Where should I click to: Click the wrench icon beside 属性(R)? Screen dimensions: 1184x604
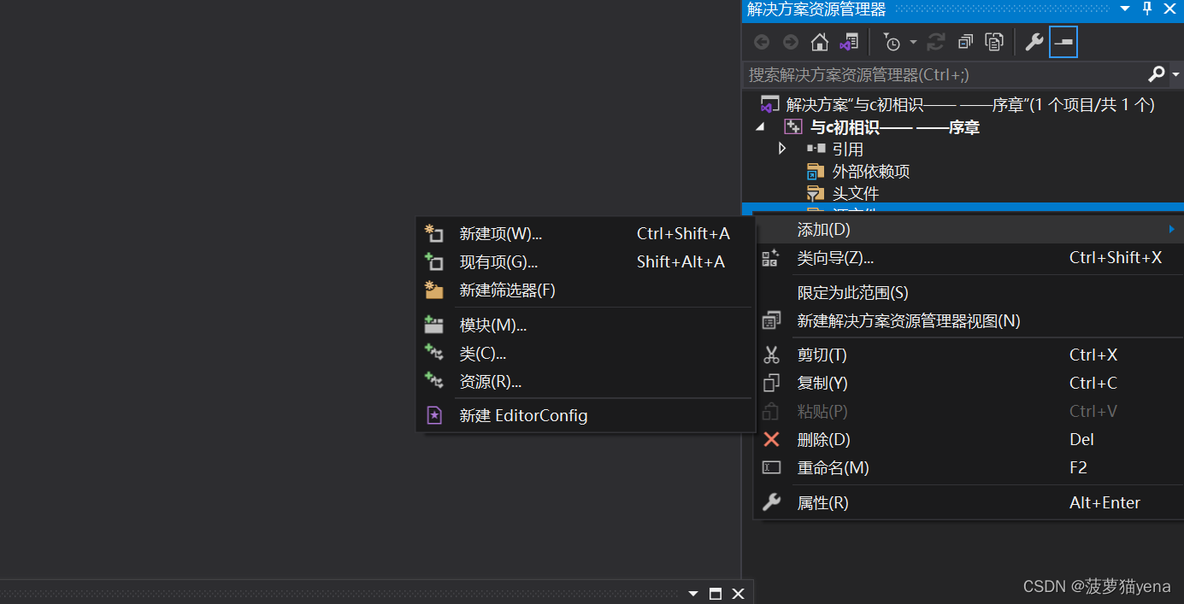click(x=771, y=502)
